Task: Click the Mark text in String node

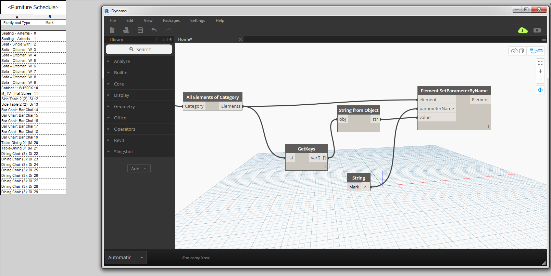Action: point(354,187)
